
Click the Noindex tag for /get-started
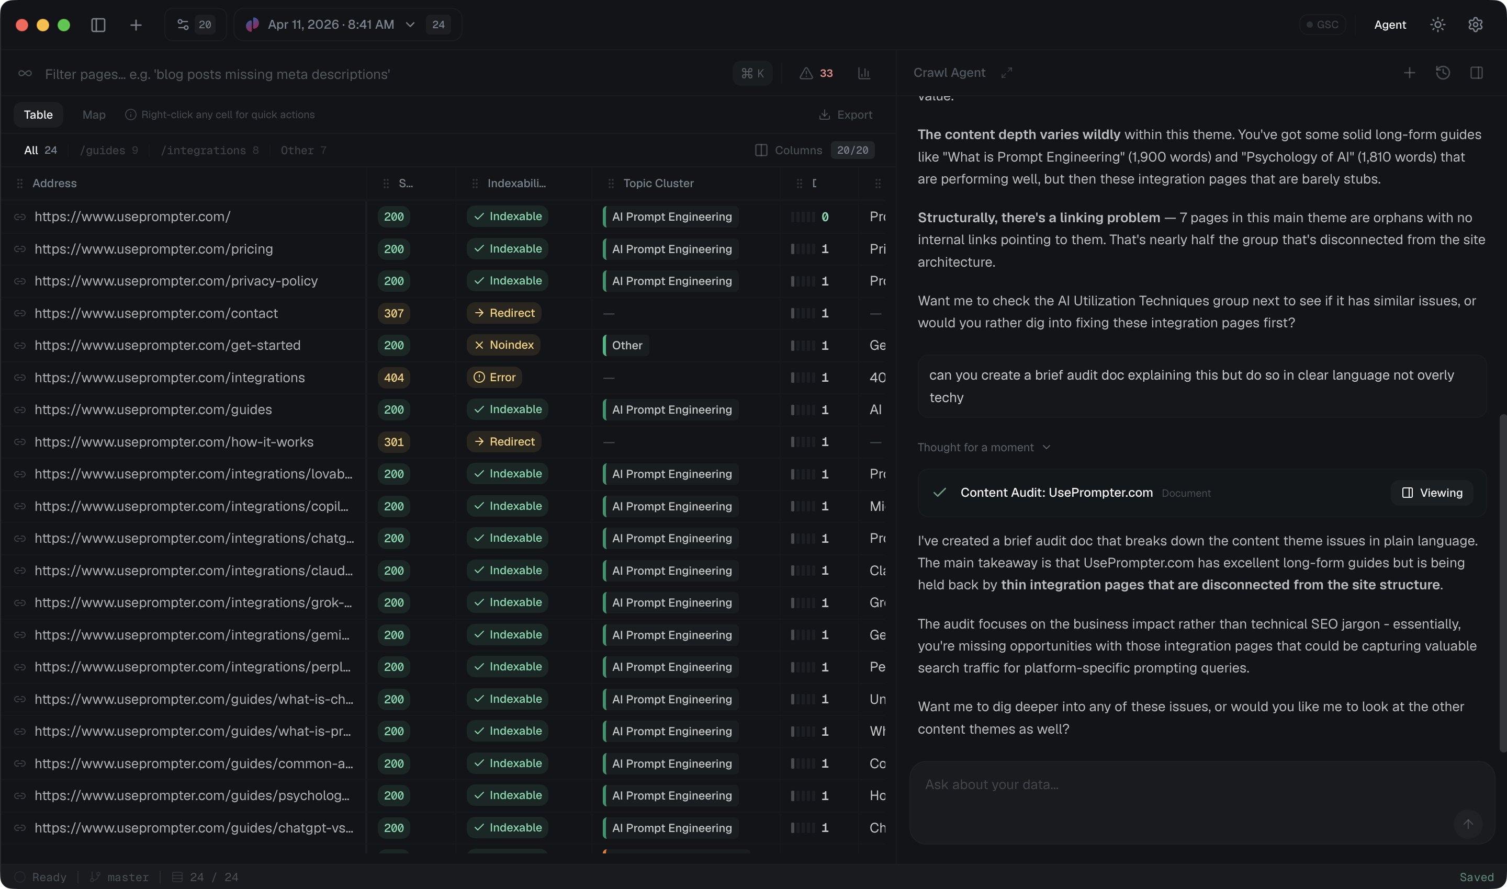[503, 345]
